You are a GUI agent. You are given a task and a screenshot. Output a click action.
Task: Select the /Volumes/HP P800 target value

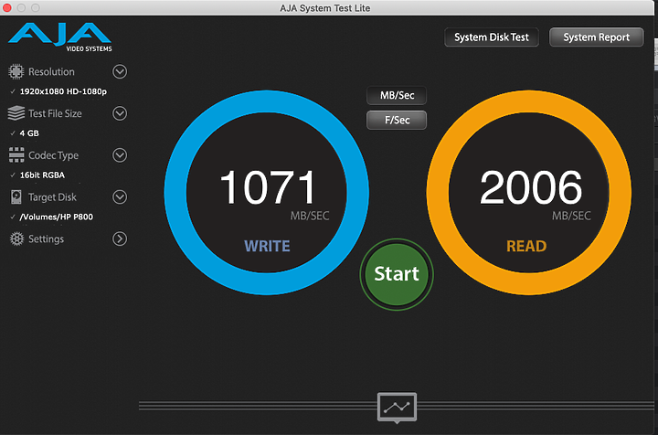(57, 217)
